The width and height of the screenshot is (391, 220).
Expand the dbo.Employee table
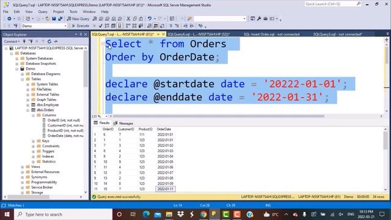(28, 105)
